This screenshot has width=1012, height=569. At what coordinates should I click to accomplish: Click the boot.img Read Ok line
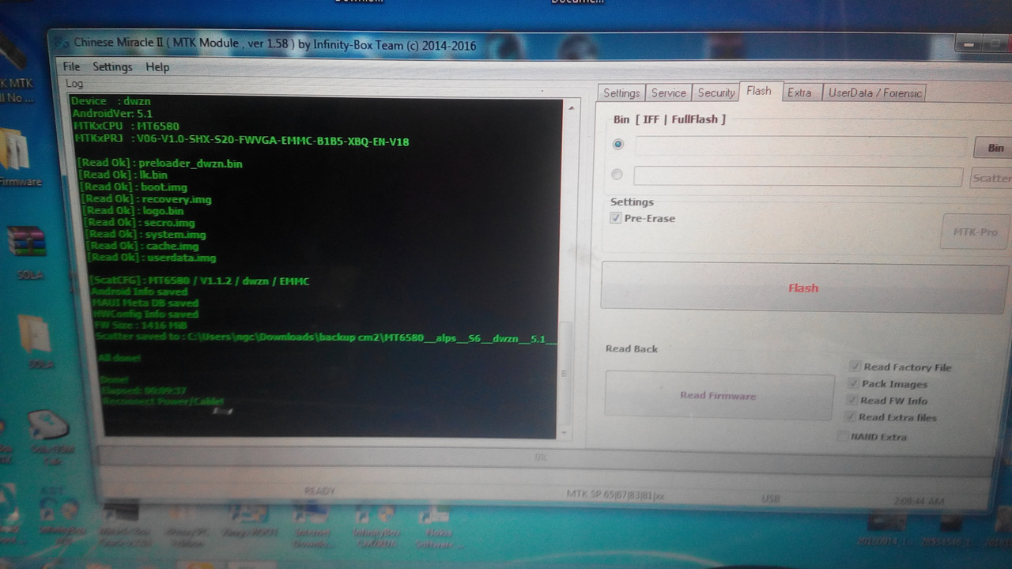(x=134, y=187)
